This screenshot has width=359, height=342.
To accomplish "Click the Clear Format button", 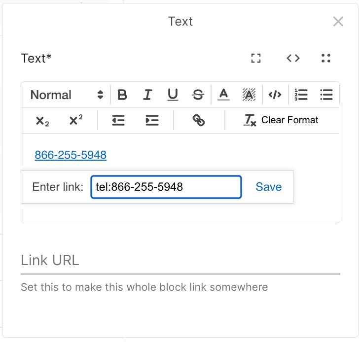I will [x=282, y=121].
